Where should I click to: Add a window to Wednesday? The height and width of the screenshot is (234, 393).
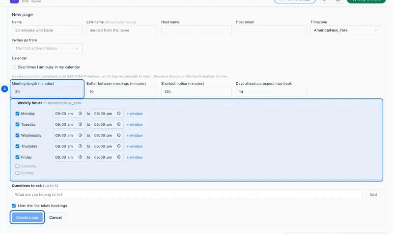pos(135,135)
